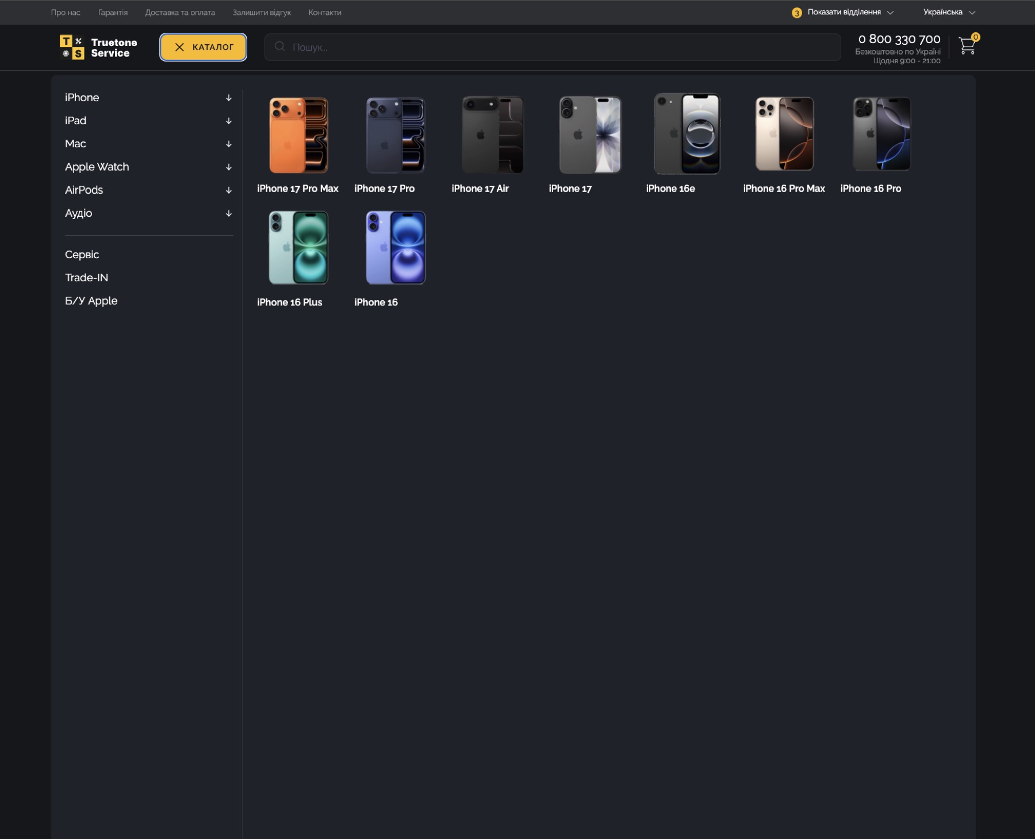Select the AirPods category name

pos(84,190)
